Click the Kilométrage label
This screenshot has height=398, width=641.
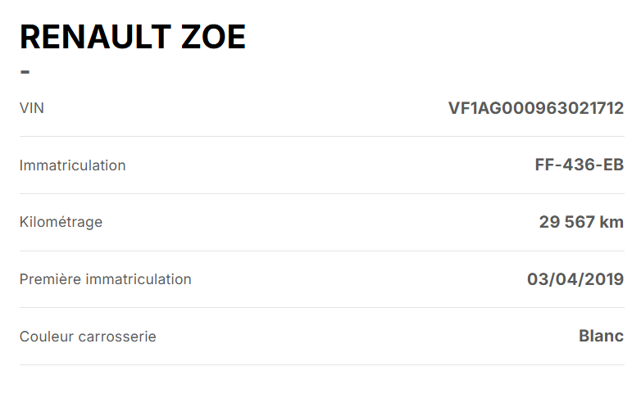(x=61, y=222)
